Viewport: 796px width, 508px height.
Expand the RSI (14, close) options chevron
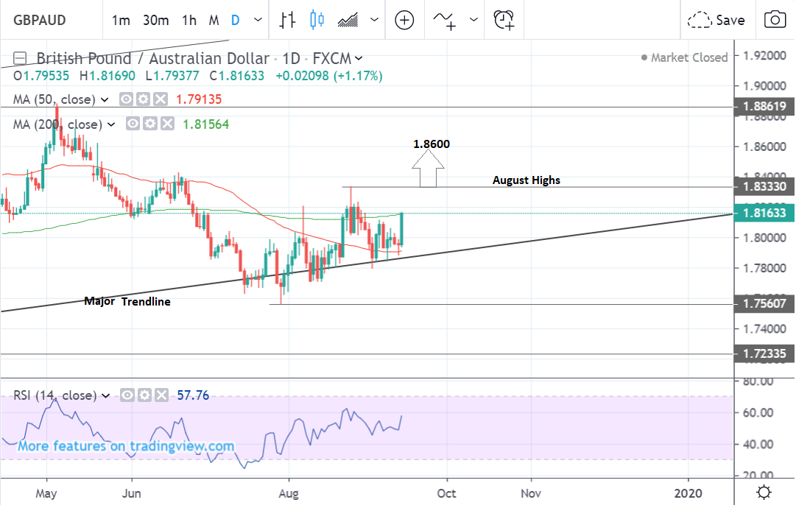(x=105, y=396)
